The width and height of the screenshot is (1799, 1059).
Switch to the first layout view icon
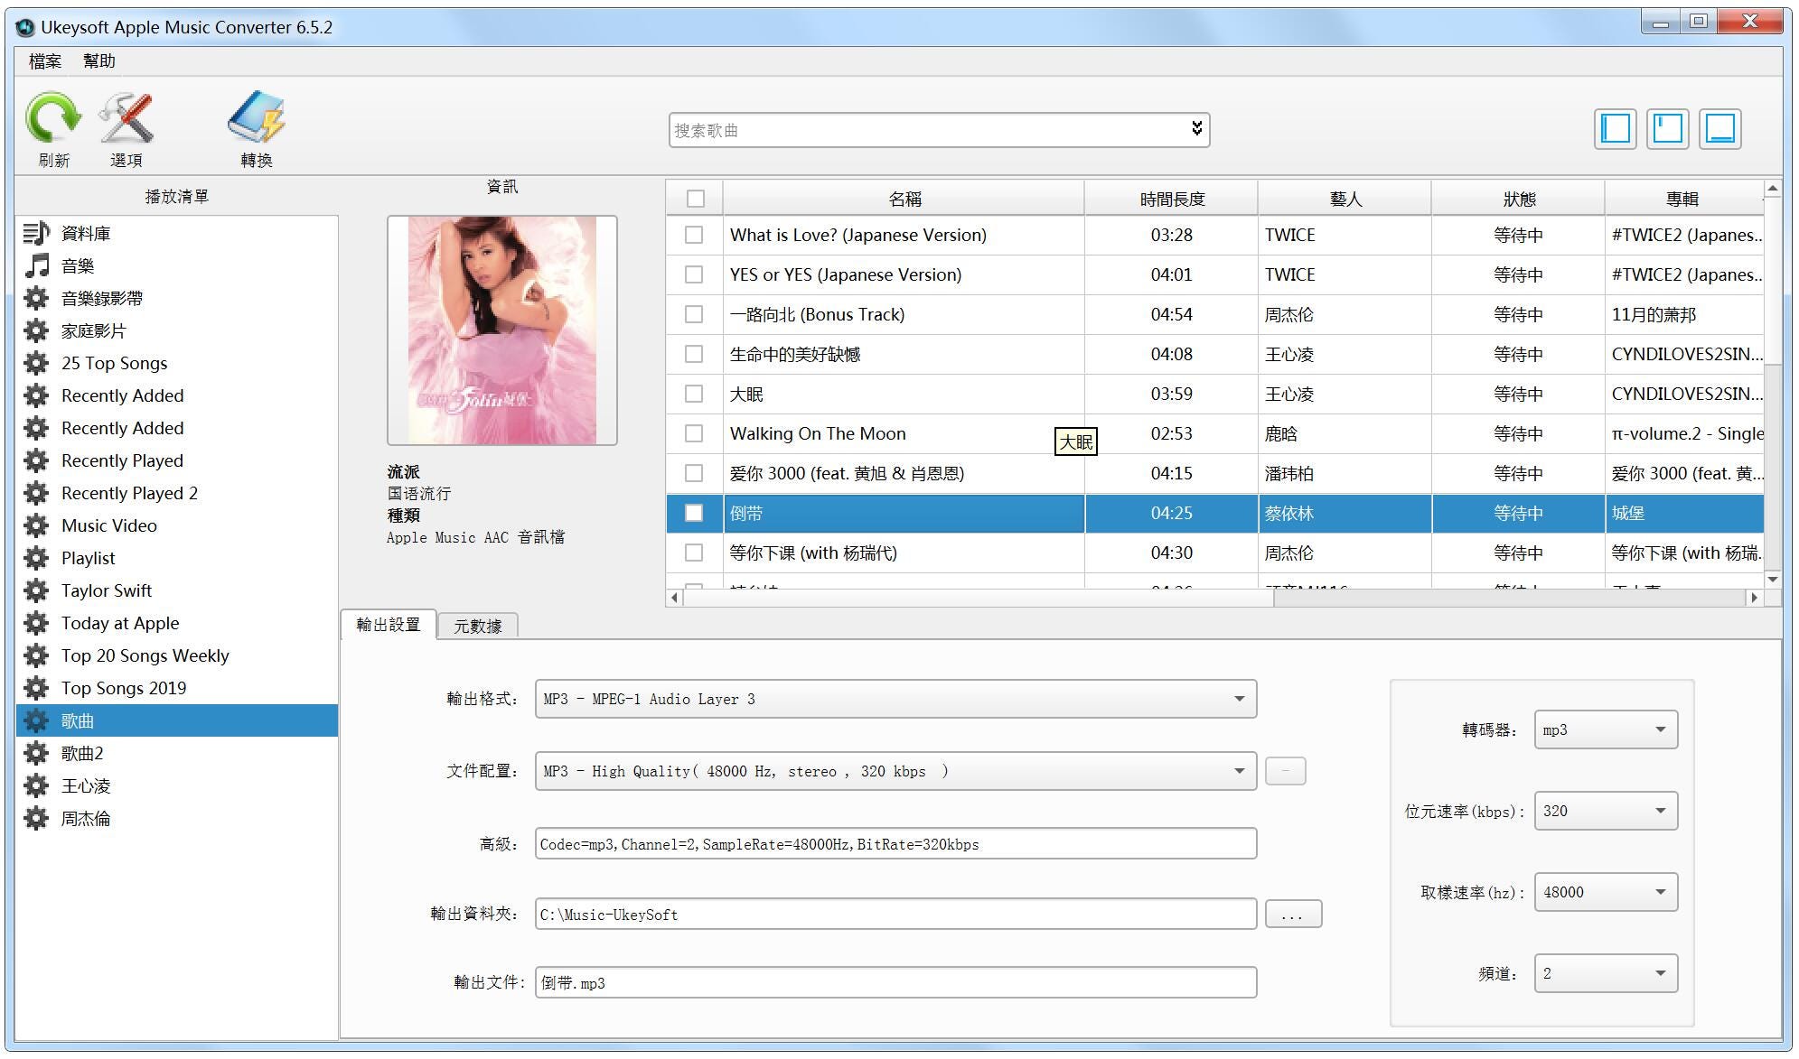coord(1616,129)
